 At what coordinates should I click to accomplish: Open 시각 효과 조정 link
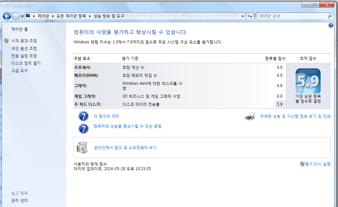tap(24, 41)
